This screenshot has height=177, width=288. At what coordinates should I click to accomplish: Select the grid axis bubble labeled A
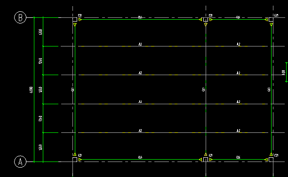click(20, 162)
